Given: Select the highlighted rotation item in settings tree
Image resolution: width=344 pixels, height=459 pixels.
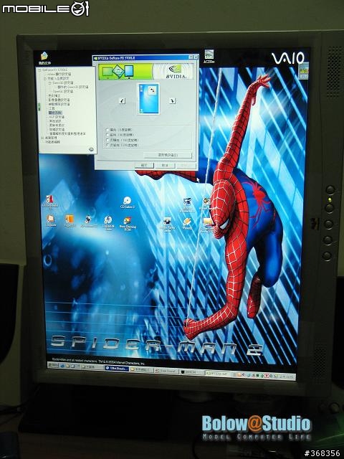Looking at the screenshot, I should pyautogui.click(x=55, y=113).
